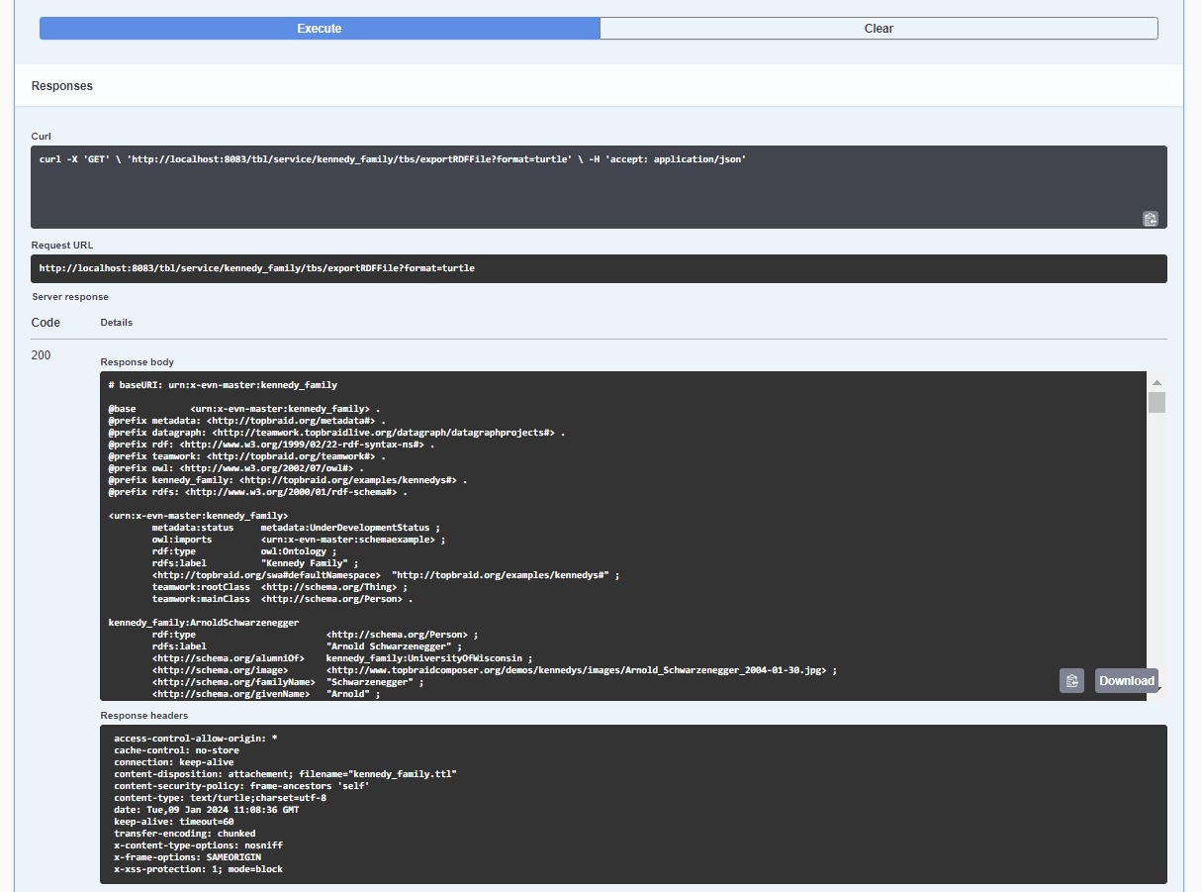Execute the exportRDFFile request

pyautogui.click(x=319, y=28)
